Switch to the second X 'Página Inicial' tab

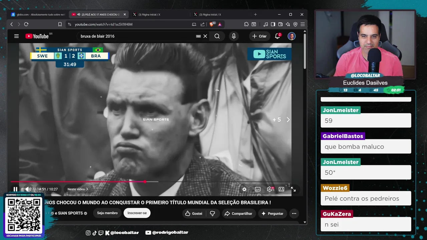pos(220,14)
